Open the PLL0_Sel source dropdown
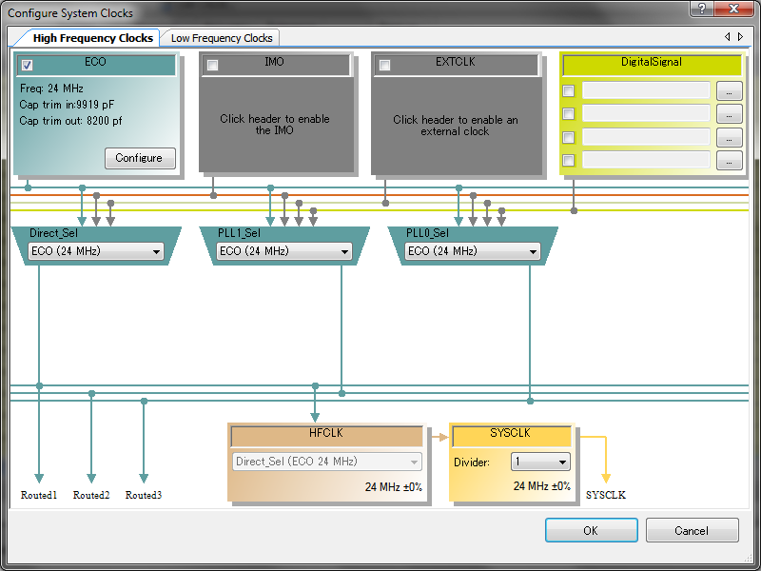The height and width of the screenshot is (571, 761). [x=472, y=251]
